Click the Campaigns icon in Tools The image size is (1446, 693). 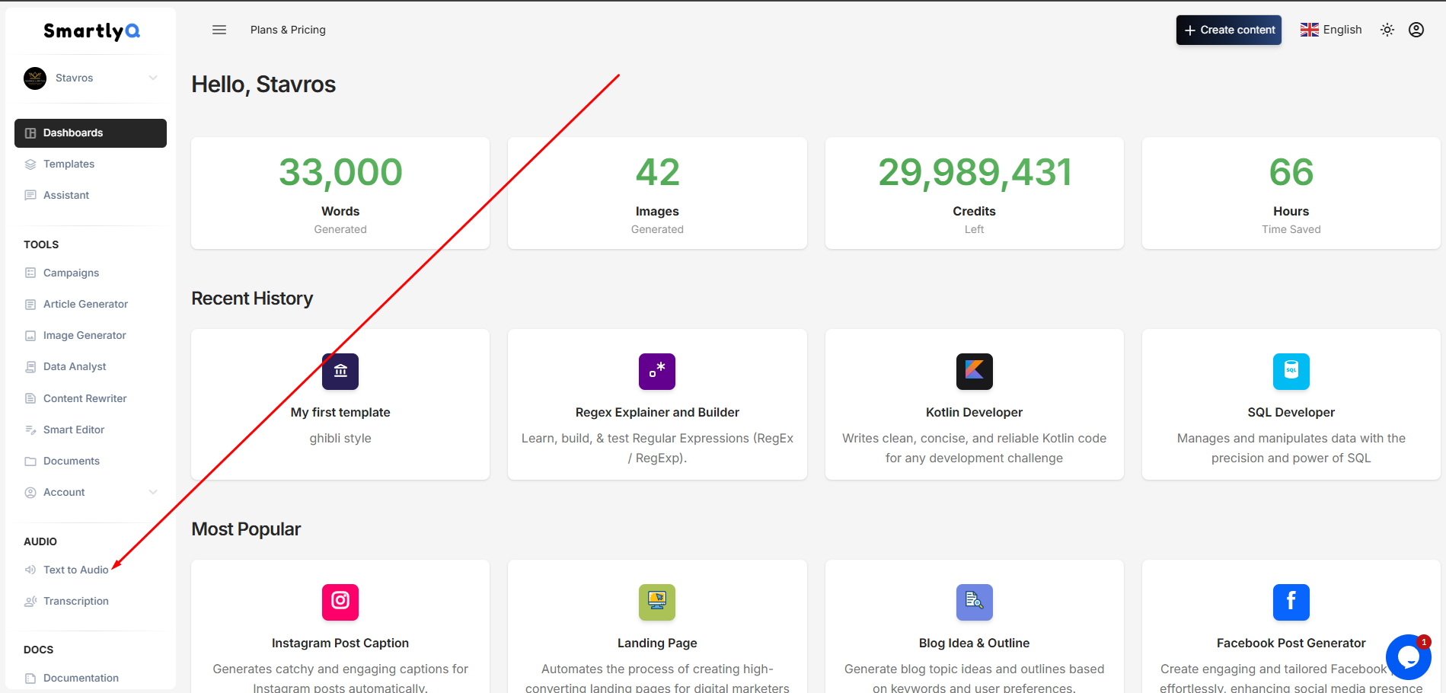tap(30, 273)
